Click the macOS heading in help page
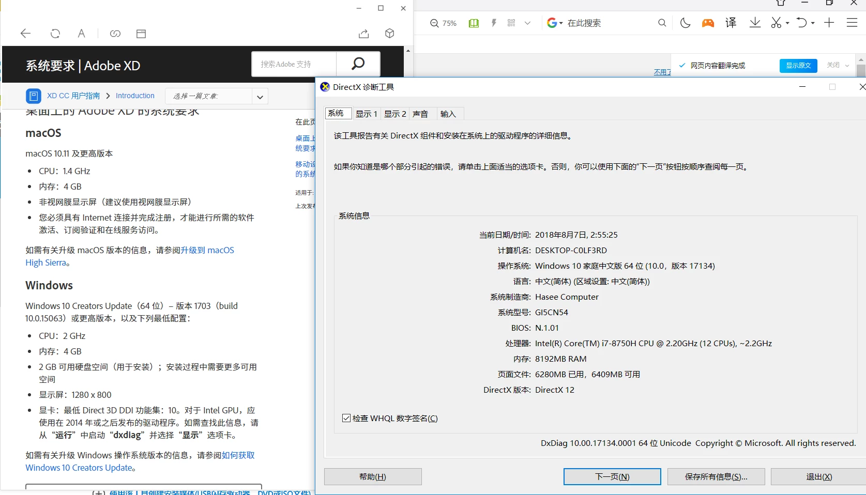 coord(43,133)
